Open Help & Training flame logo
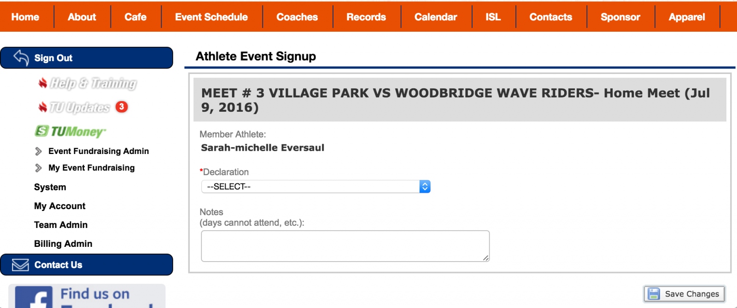The width and height of the screenshot is (737, 308). pyautogui.click(x=43, y=83)
